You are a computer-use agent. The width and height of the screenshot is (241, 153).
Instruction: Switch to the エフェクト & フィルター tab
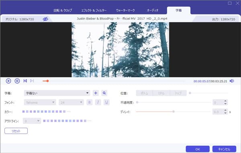coord(94,10)
